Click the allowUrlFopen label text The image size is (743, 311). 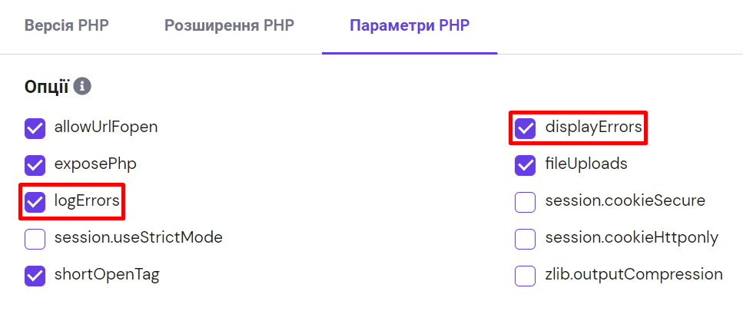[106, 127]
